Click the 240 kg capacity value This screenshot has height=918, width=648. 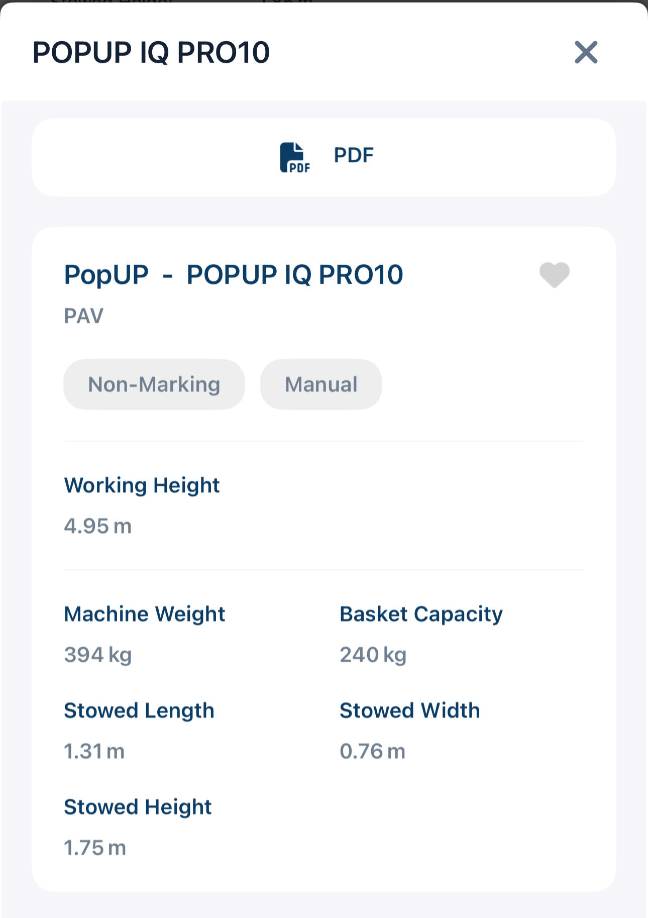pyautogui.click(x=373, y=655)
